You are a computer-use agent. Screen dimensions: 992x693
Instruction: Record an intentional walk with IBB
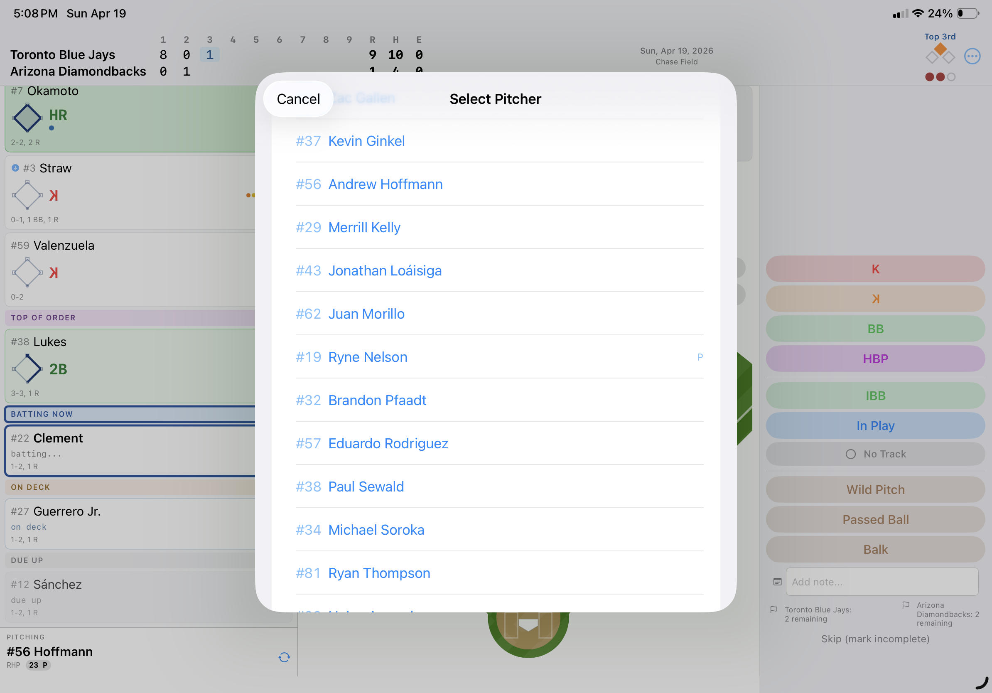[x=875, y=396]
